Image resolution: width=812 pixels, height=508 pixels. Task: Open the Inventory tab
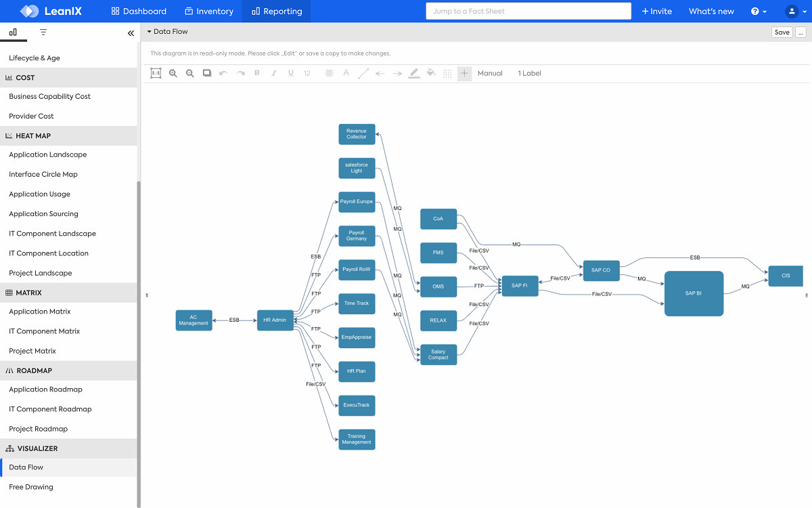(208, 12)
